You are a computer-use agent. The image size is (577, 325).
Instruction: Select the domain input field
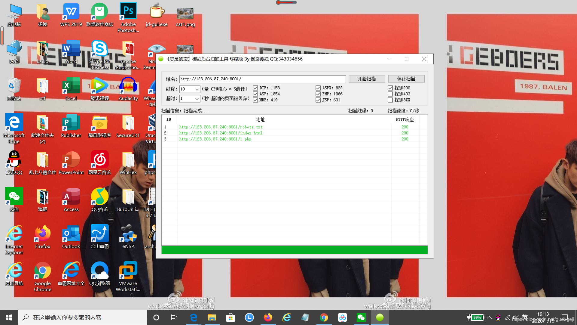[262, 79]
